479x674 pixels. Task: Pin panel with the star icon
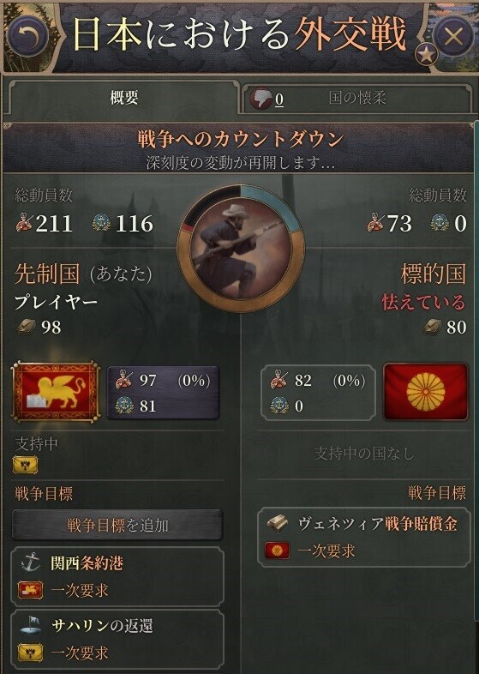coord(426,55)
